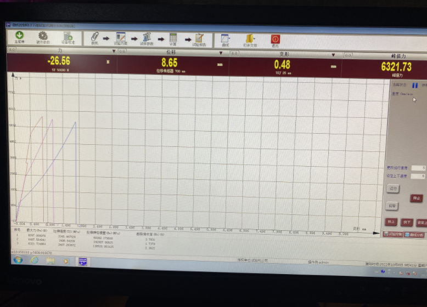The height and width of the screenshot is (307, 427).
Task: Expand the displacement (位移) channel dropdown arrow
Action: coord(221,53)
